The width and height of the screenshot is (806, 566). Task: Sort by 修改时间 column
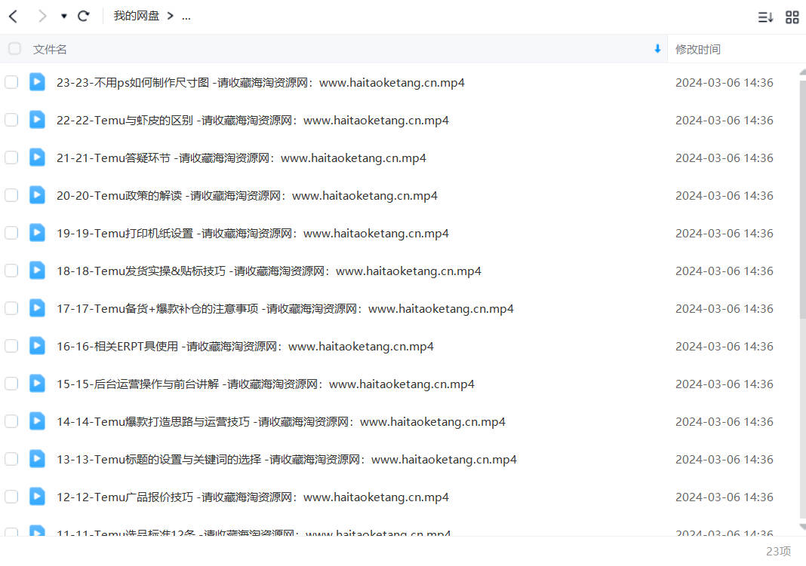point(697,49)
